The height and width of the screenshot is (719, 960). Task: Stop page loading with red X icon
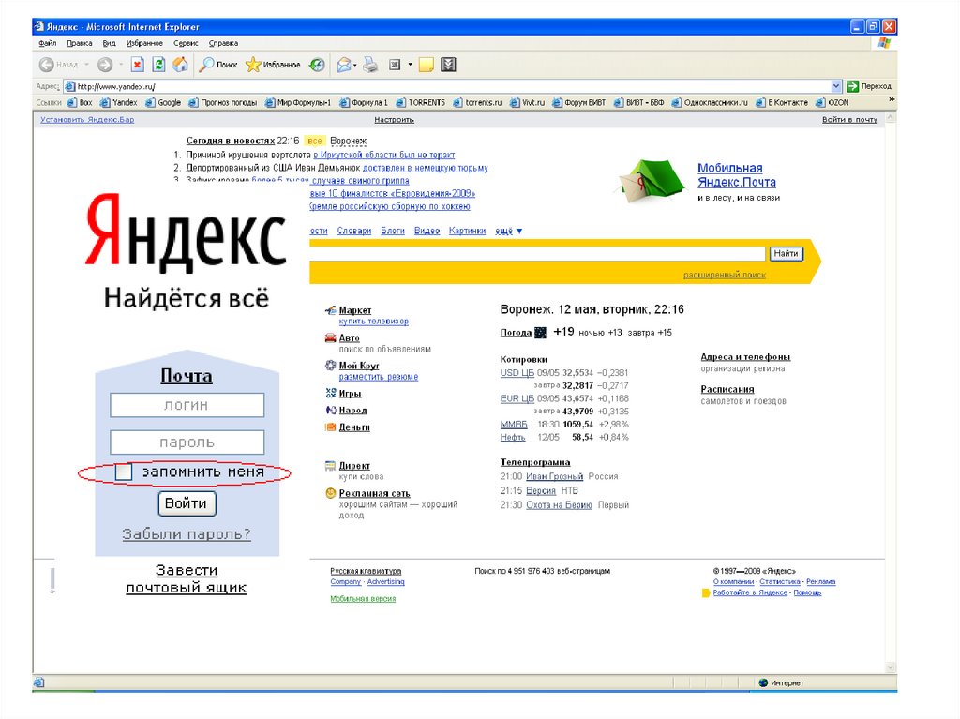138,65
